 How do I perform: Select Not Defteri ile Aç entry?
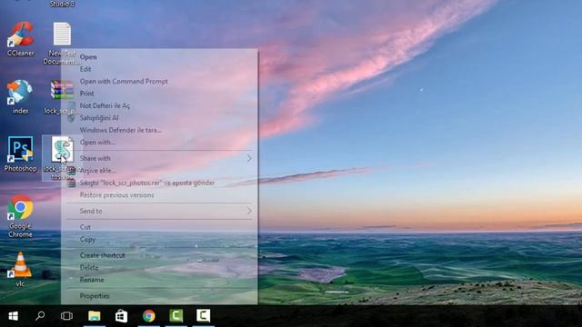coord(105,105)
